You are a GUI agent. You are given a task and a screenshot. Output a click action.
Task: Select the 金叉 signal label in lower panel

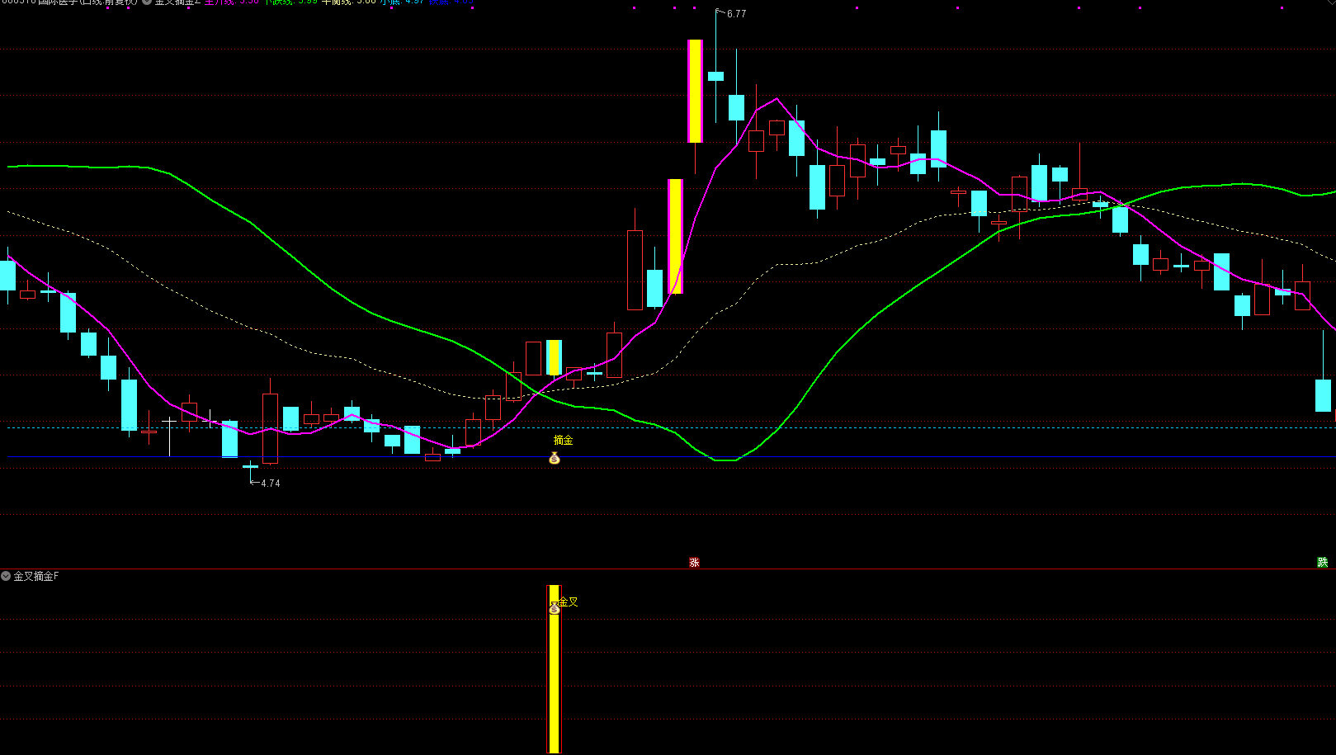point(569,602)
